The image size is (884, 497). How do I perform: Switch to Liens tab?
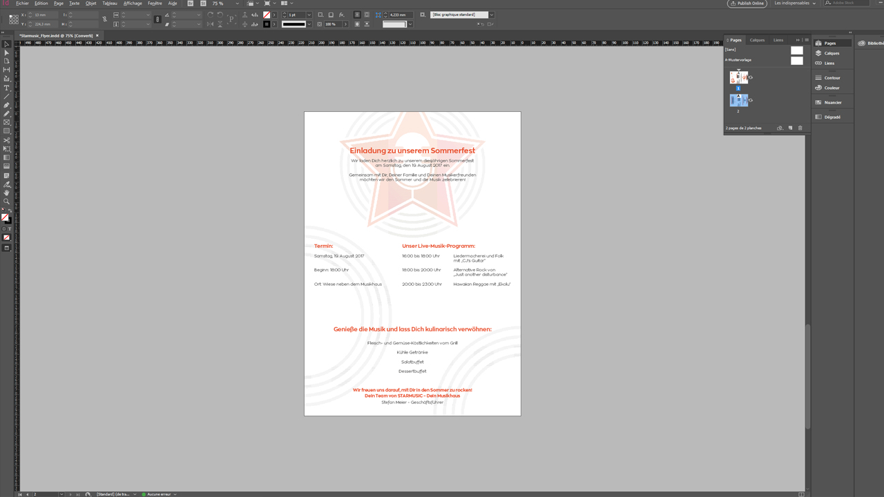778,40
